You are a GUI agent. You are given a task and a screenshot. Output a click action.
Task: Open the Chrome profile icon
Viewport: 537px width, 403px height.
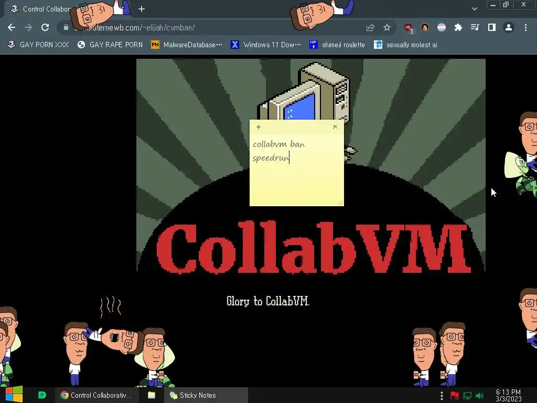tap(509, 27)
